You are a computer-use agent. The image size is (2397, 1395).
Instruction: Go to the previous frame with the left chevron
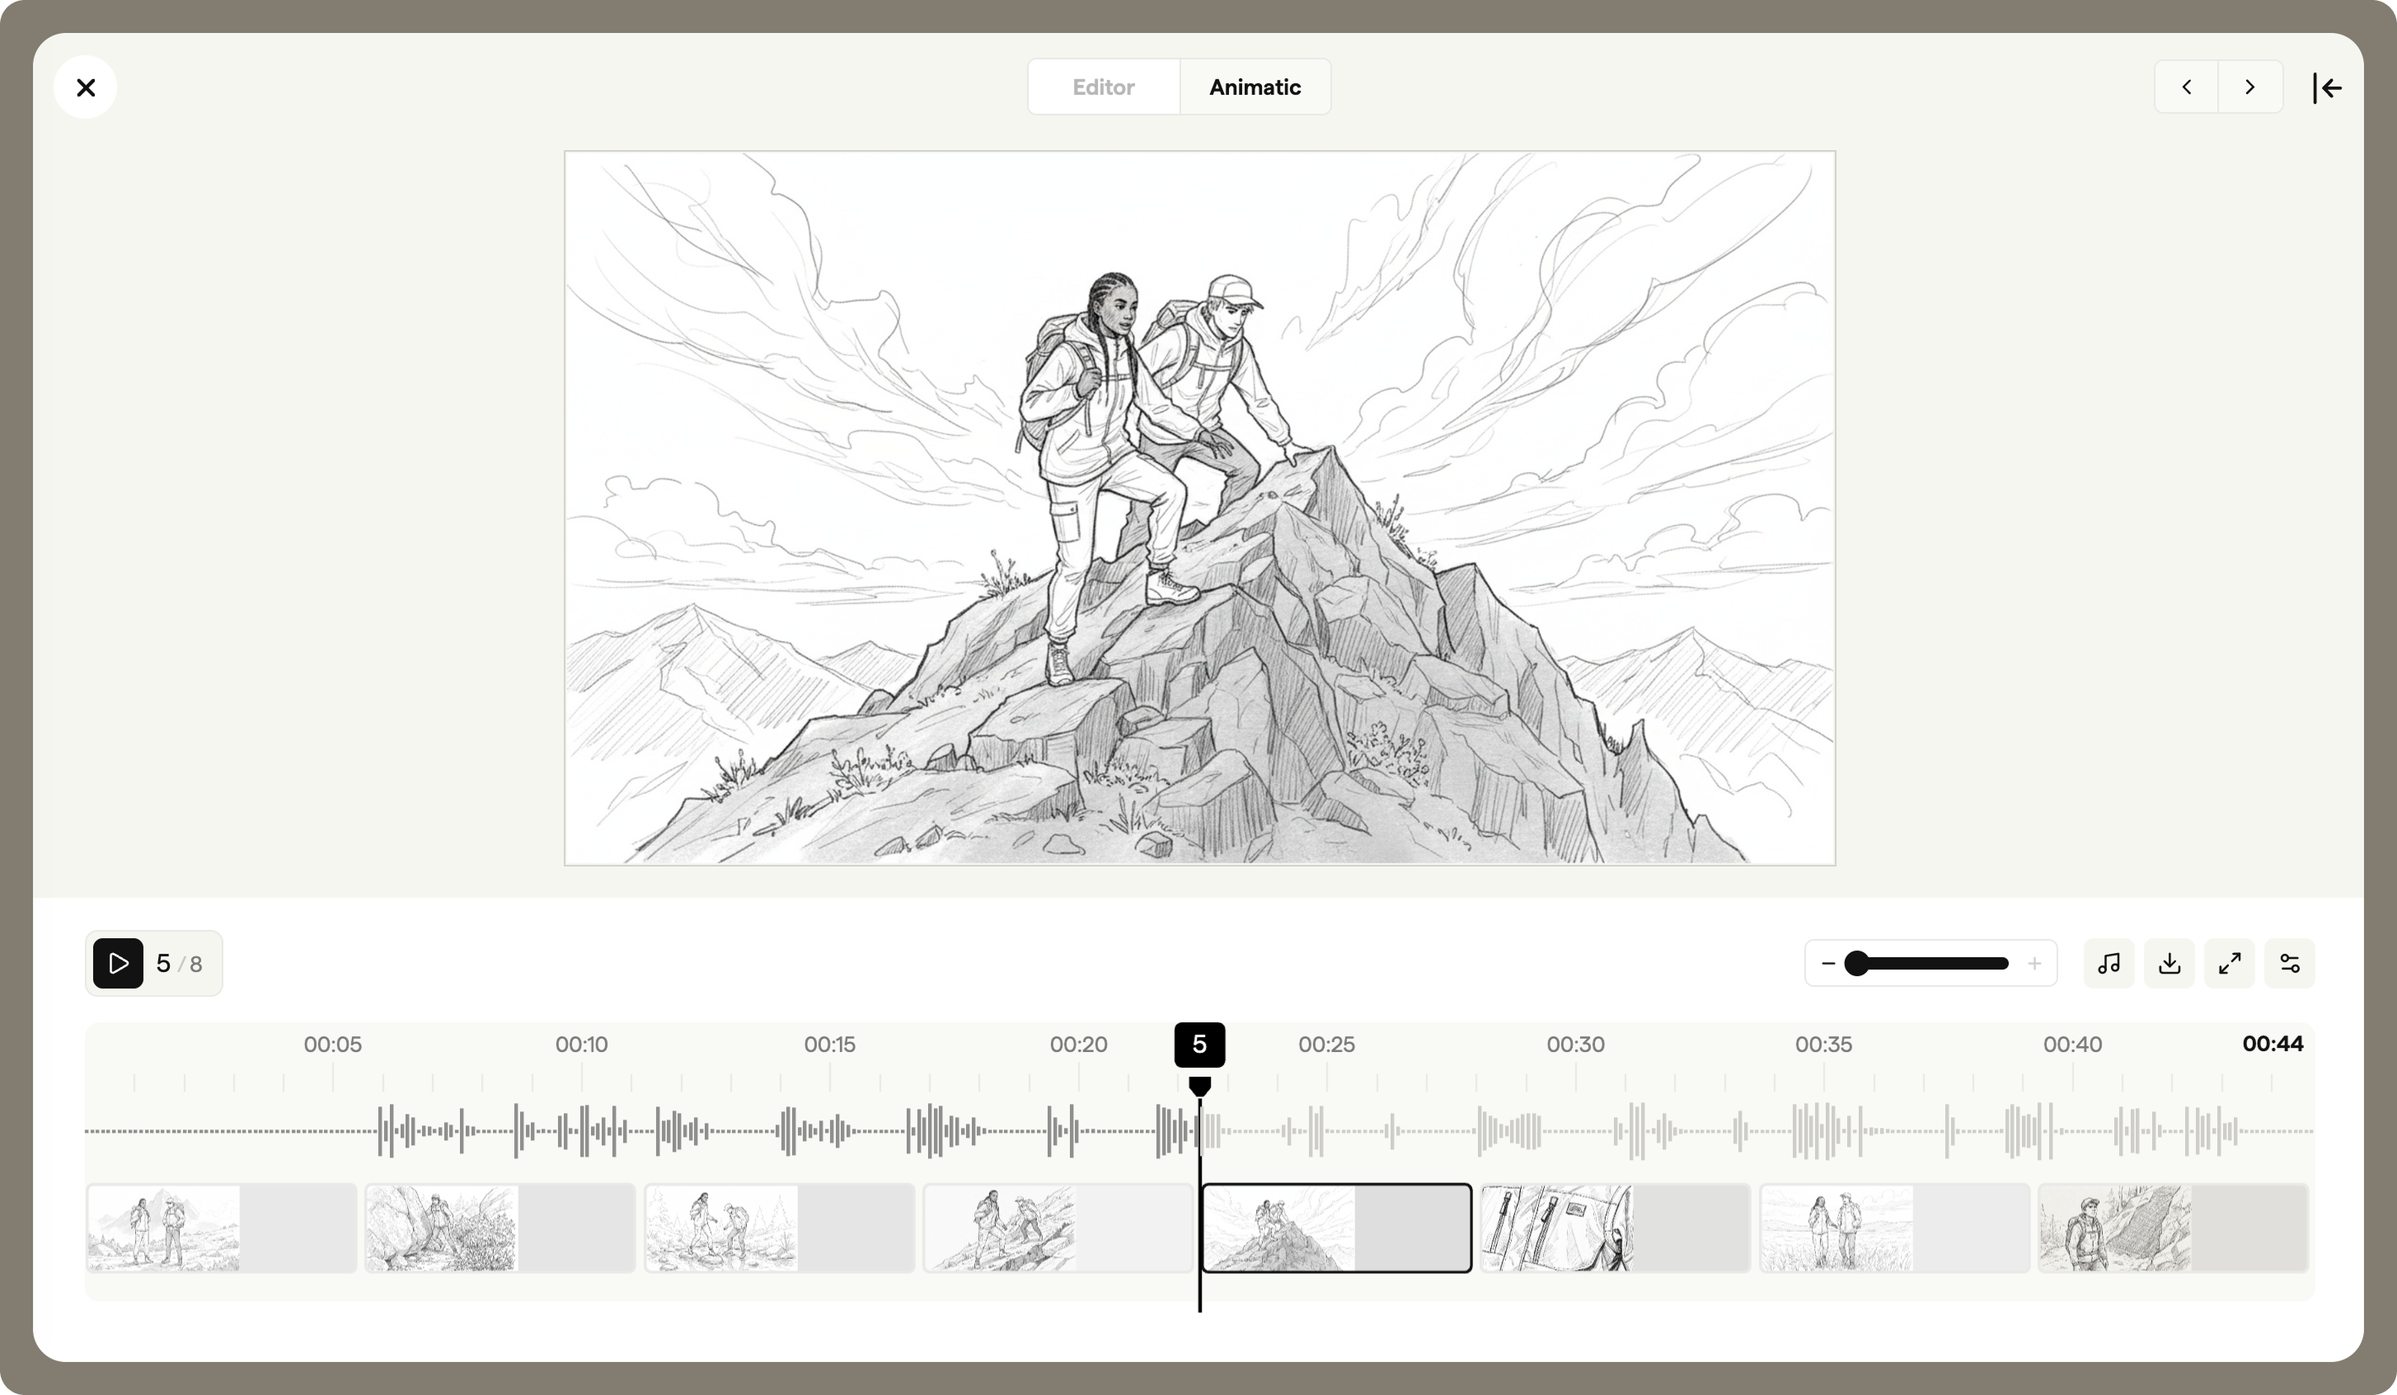click(2186, 87)
